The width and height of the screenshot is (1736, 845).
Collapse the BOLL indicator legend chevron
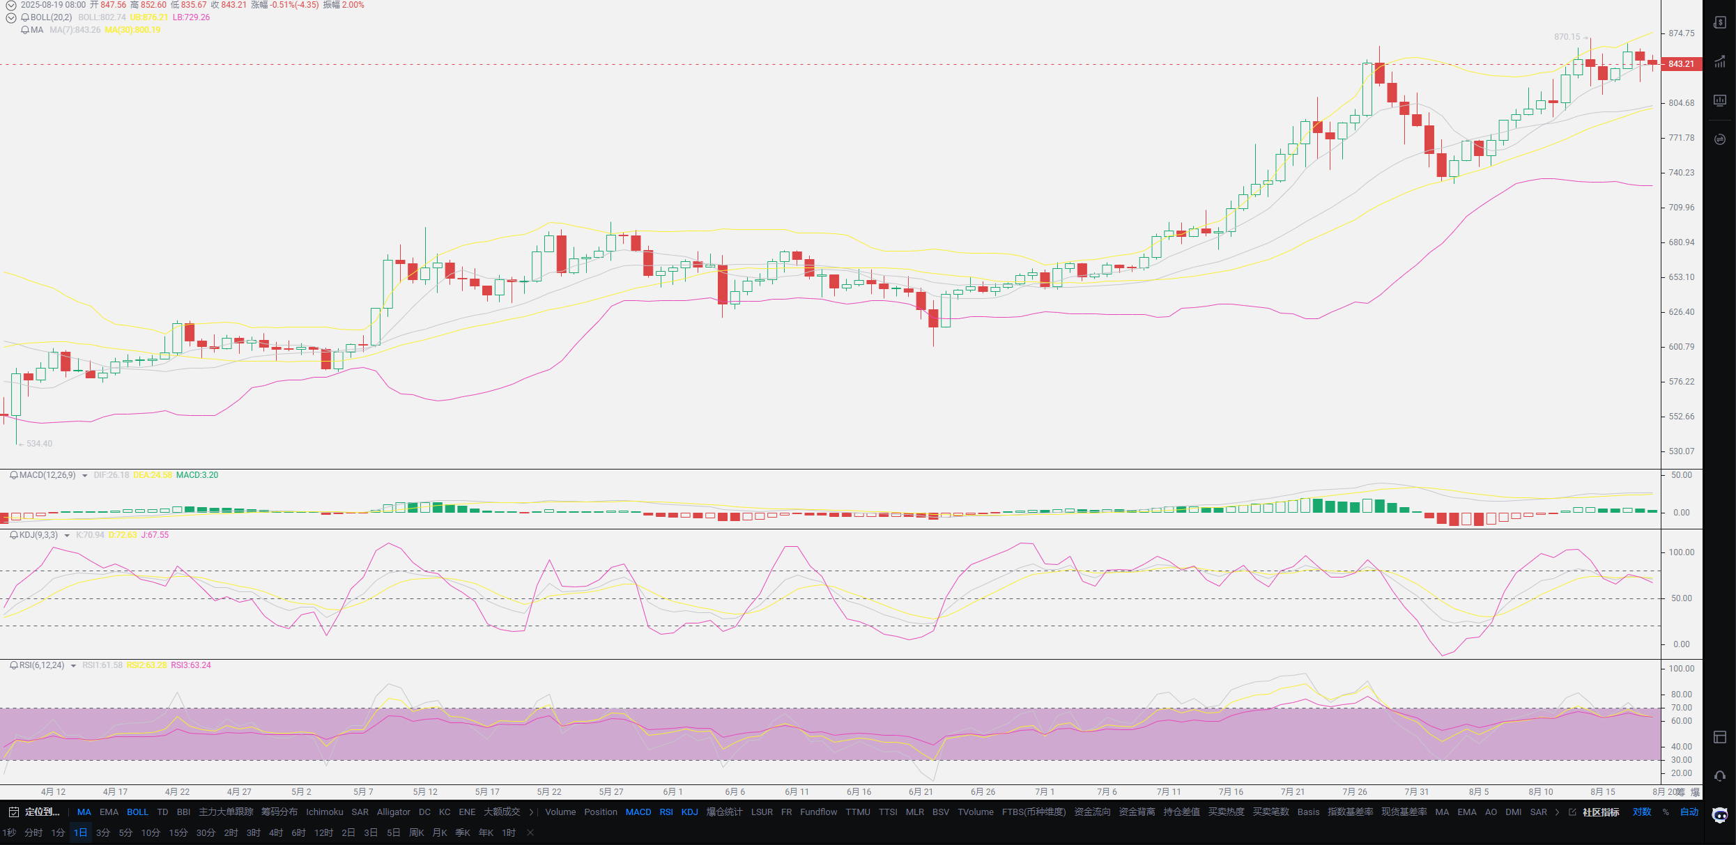[10, 18]
